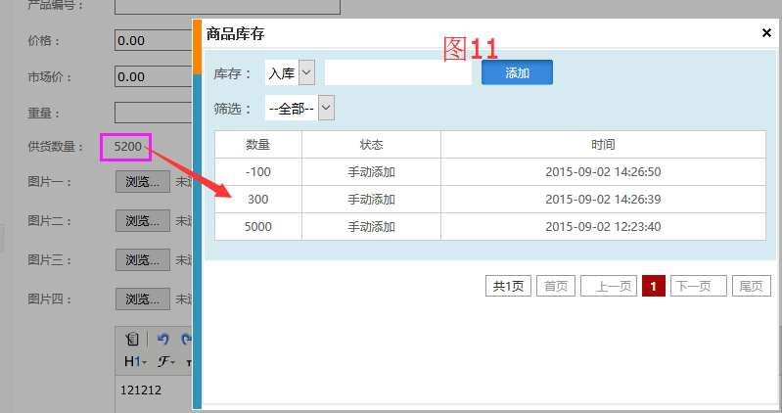Click the 5200 supply quantity link

[128, 147]
